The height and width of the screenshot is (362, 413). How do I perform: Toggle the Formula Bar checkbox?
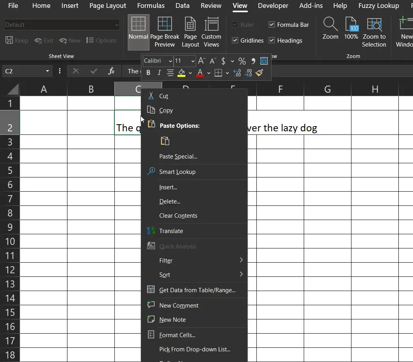pos(272,25)
